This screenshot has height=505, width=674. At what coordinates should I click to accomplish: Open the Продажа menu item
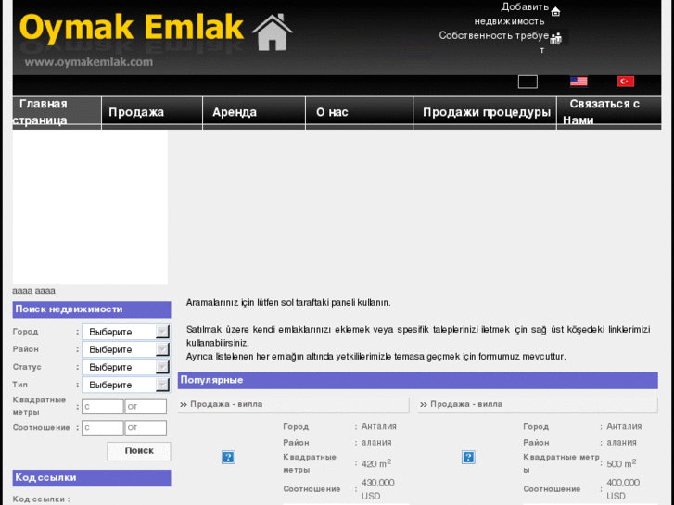pyautogui.click(x=152, y=112)
